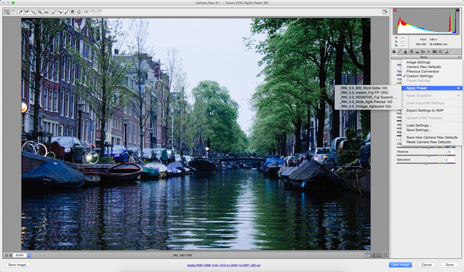Select the Zoom tool in the toolbar
This screenshot has height=272, width=464.
pos(7,12)
